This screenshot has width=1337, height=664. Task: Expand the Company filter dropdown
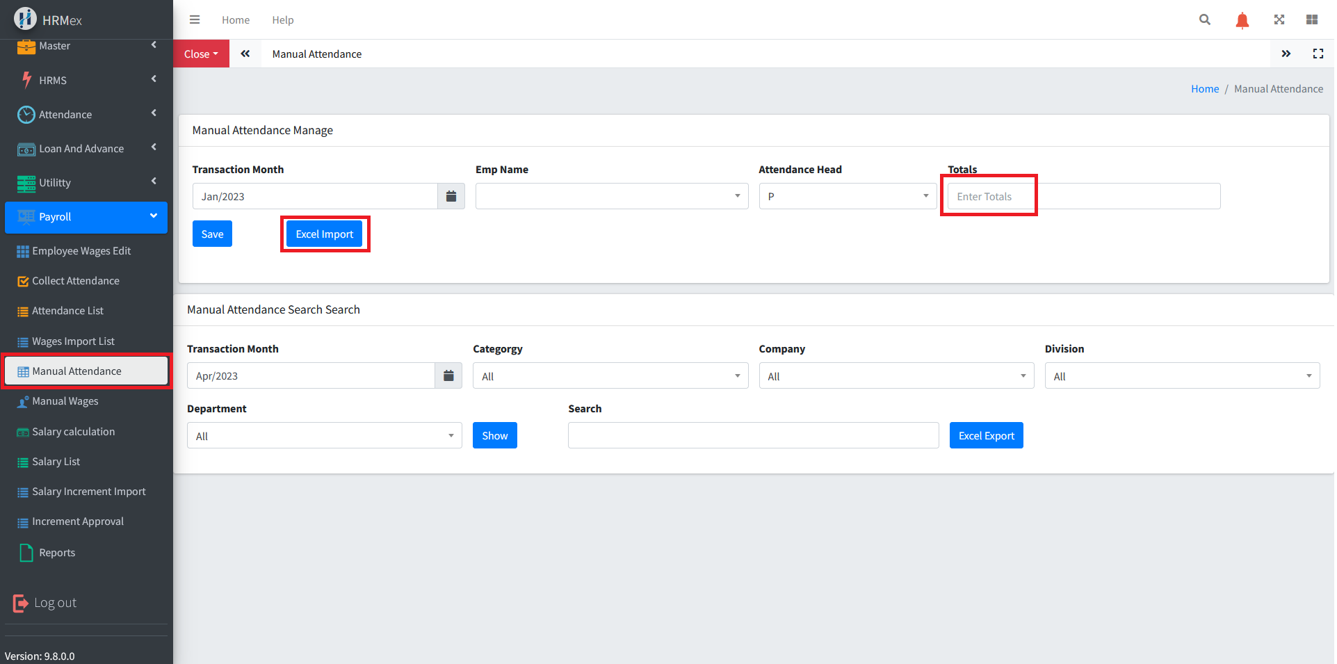pyautogui.click(x=896, y=375)
